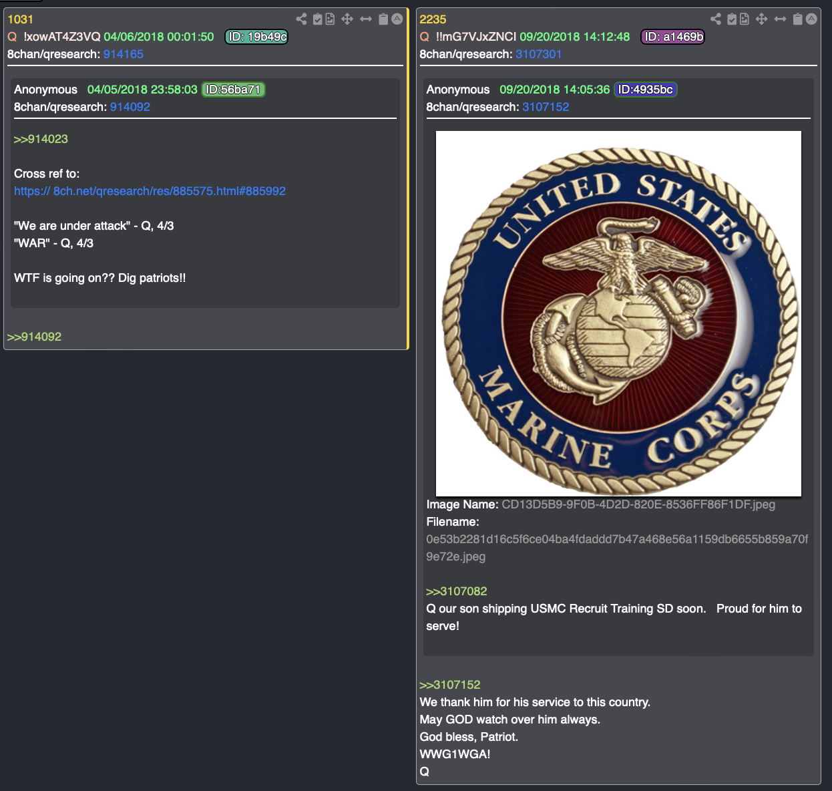Click the >>3107152 reply reference in post 2235
832x791 pixels.
(x=450, y=685)
